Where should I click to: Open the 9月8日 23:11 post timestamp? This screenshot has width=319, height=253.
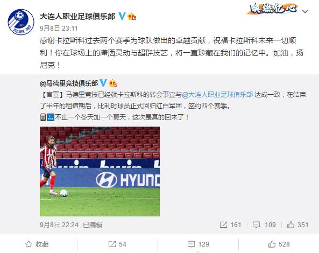tap(59, 28)
